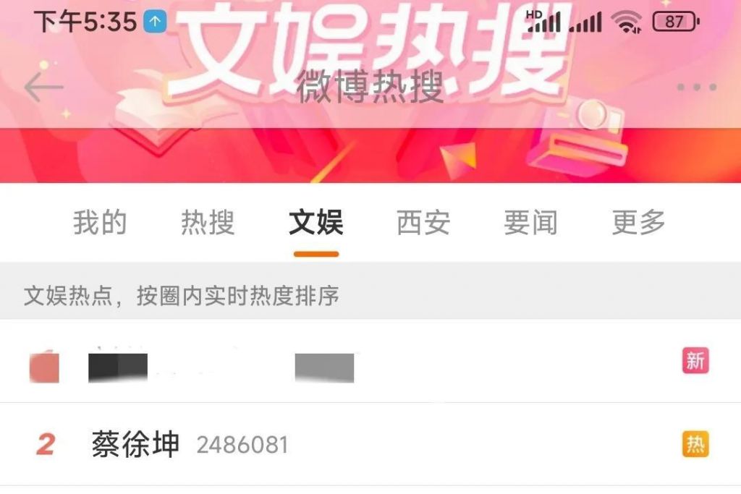Open the 要闻 tab
This screenshot has width=741, height=494.
coord(530,223)
